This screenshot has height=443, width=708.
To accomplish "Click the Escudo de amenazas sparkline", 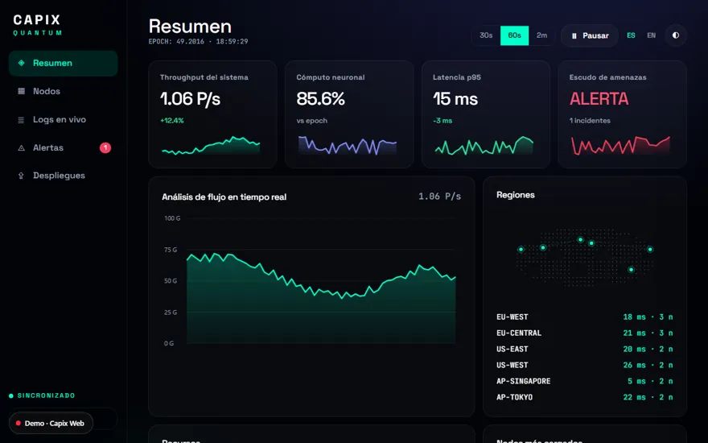I will tap(621, 146).
